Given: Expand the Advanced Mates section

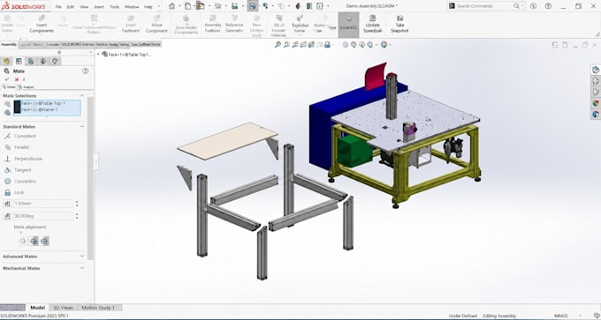Looking at the screenshot, I should coord(43,257).
